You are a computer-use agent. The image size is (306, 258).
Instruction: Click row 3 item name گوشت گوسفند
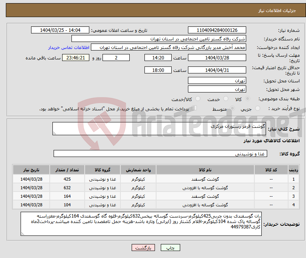205,196
